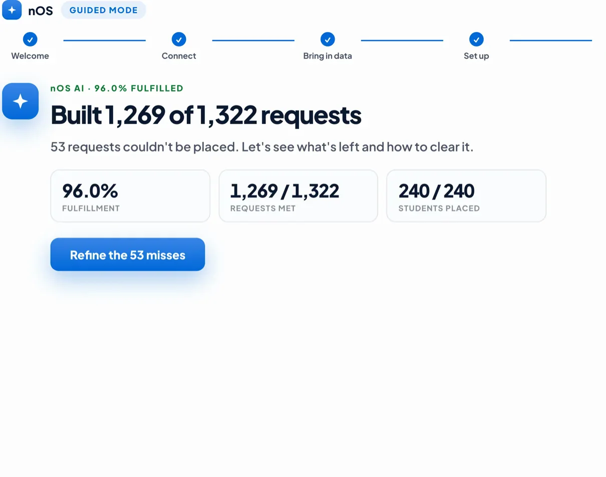The image size is (606, 477).
Task: Open the Requests Met card
Action: [298, 196]
